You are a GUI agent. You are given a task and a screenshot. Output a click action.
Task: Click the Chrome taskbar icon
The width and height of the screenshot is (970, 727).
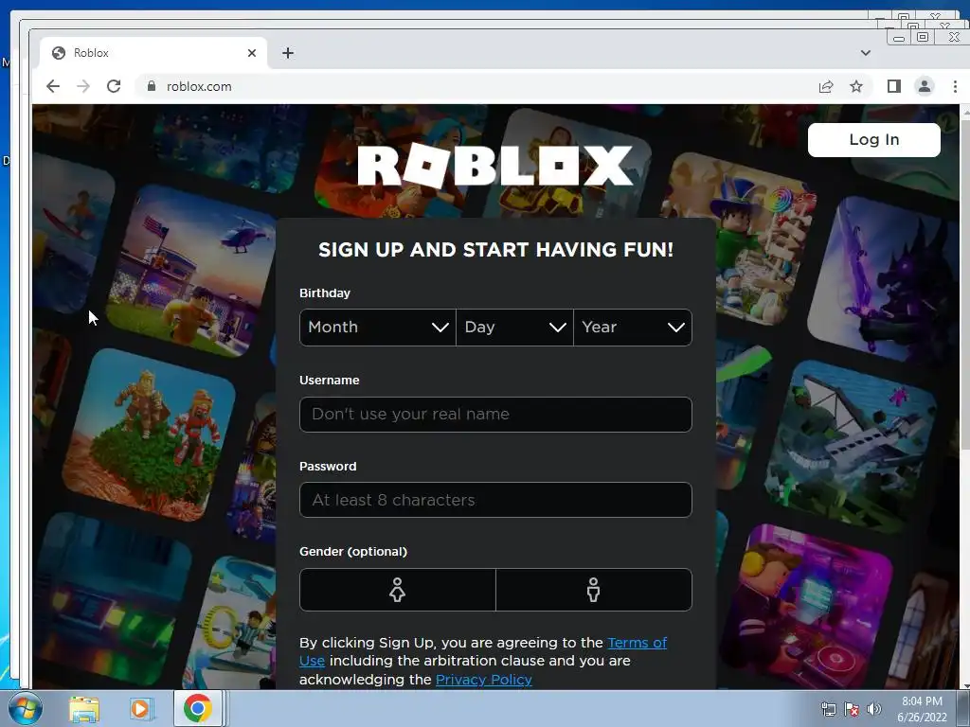(197, 708)
